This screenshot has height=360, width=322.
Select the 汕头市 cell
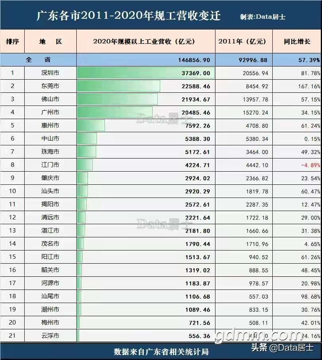[x=50, y=191]
